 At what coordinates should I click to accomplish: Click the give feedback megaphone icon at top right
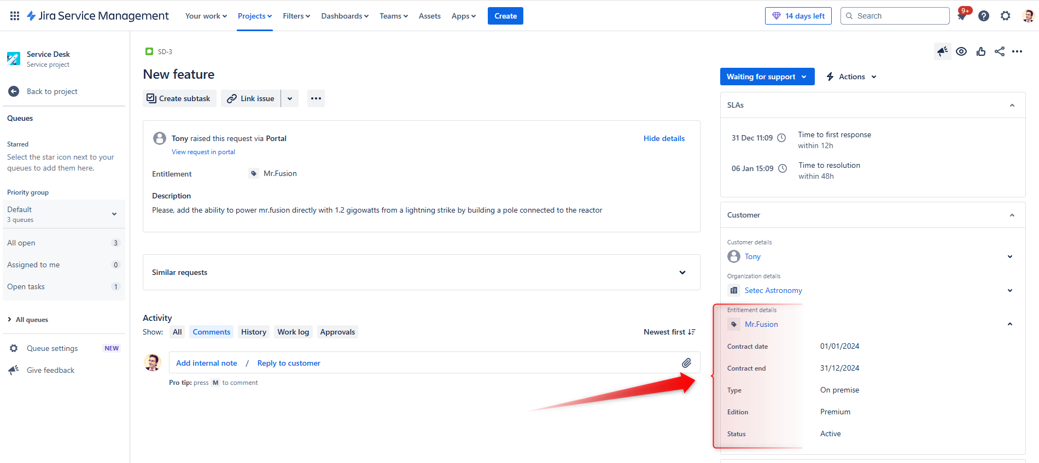coord(943,51)
